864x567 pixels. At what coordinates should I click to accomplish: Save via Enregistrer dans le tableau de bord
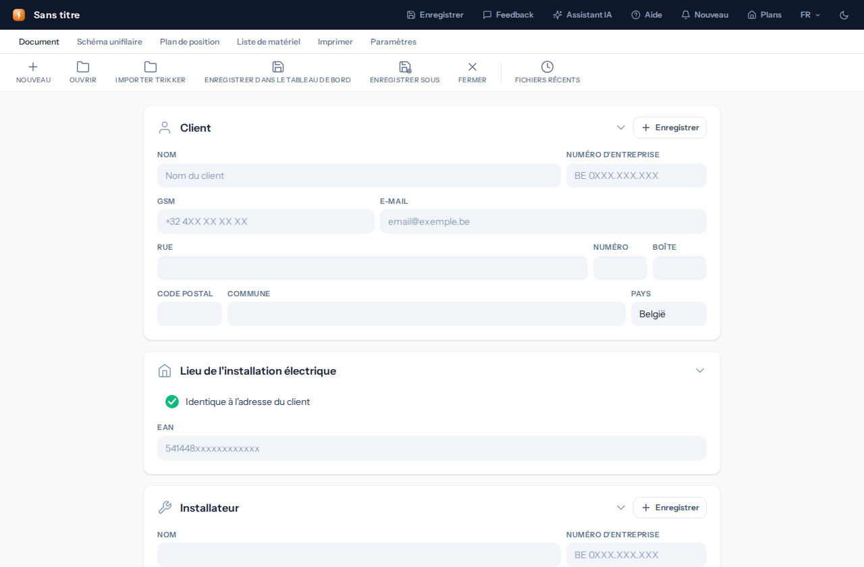click(x=278, y=67)
